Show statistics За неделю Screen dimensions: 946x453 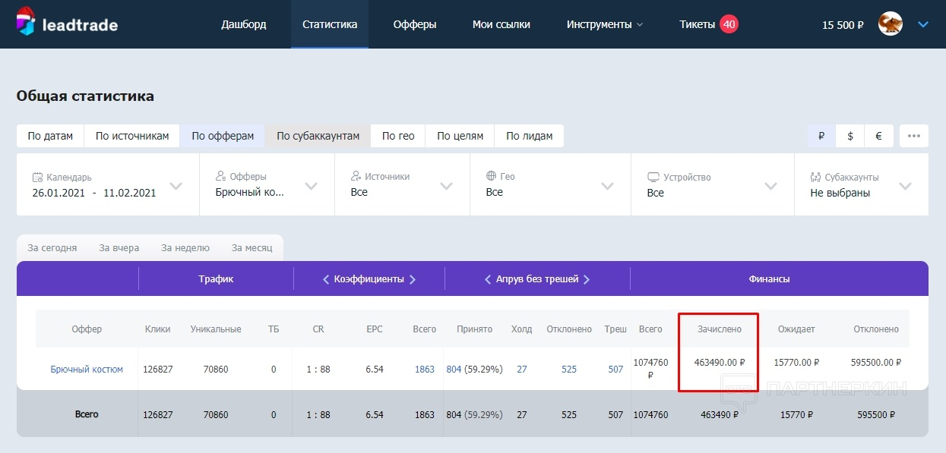185,248
